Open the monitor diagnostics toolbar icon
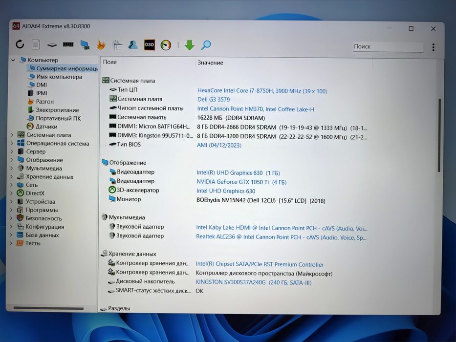This screenshot has width=456, height=342. click(85, 45)
